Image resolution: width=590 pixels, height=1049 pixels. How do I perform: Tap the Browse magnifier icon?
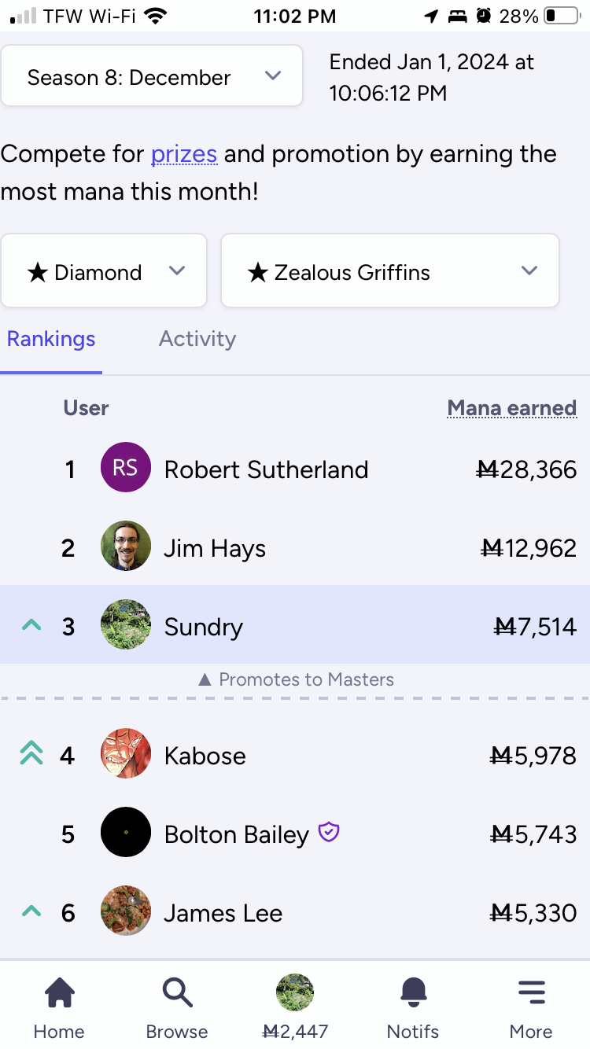[x=177, y=994]
